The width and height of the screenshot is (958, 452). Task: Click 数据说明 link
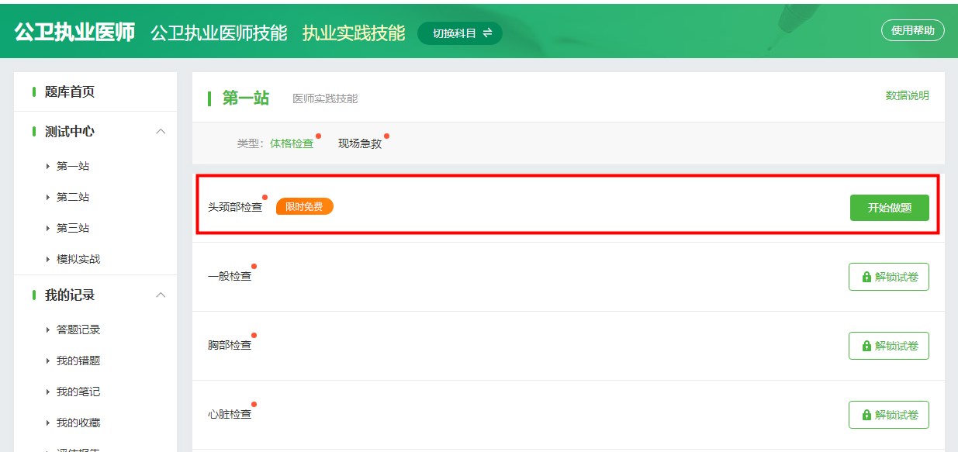[907, 95]
